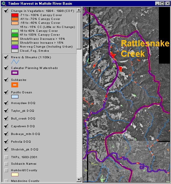Click the Pacific Ocean light blue symbol
The width and height of the screenshot is (171, 184).
15,97
